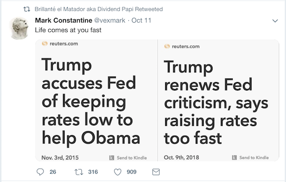Open Brillanté el Matador Retweeted link
The height and width of the screenshot is (182, 286).
point(99,9)
